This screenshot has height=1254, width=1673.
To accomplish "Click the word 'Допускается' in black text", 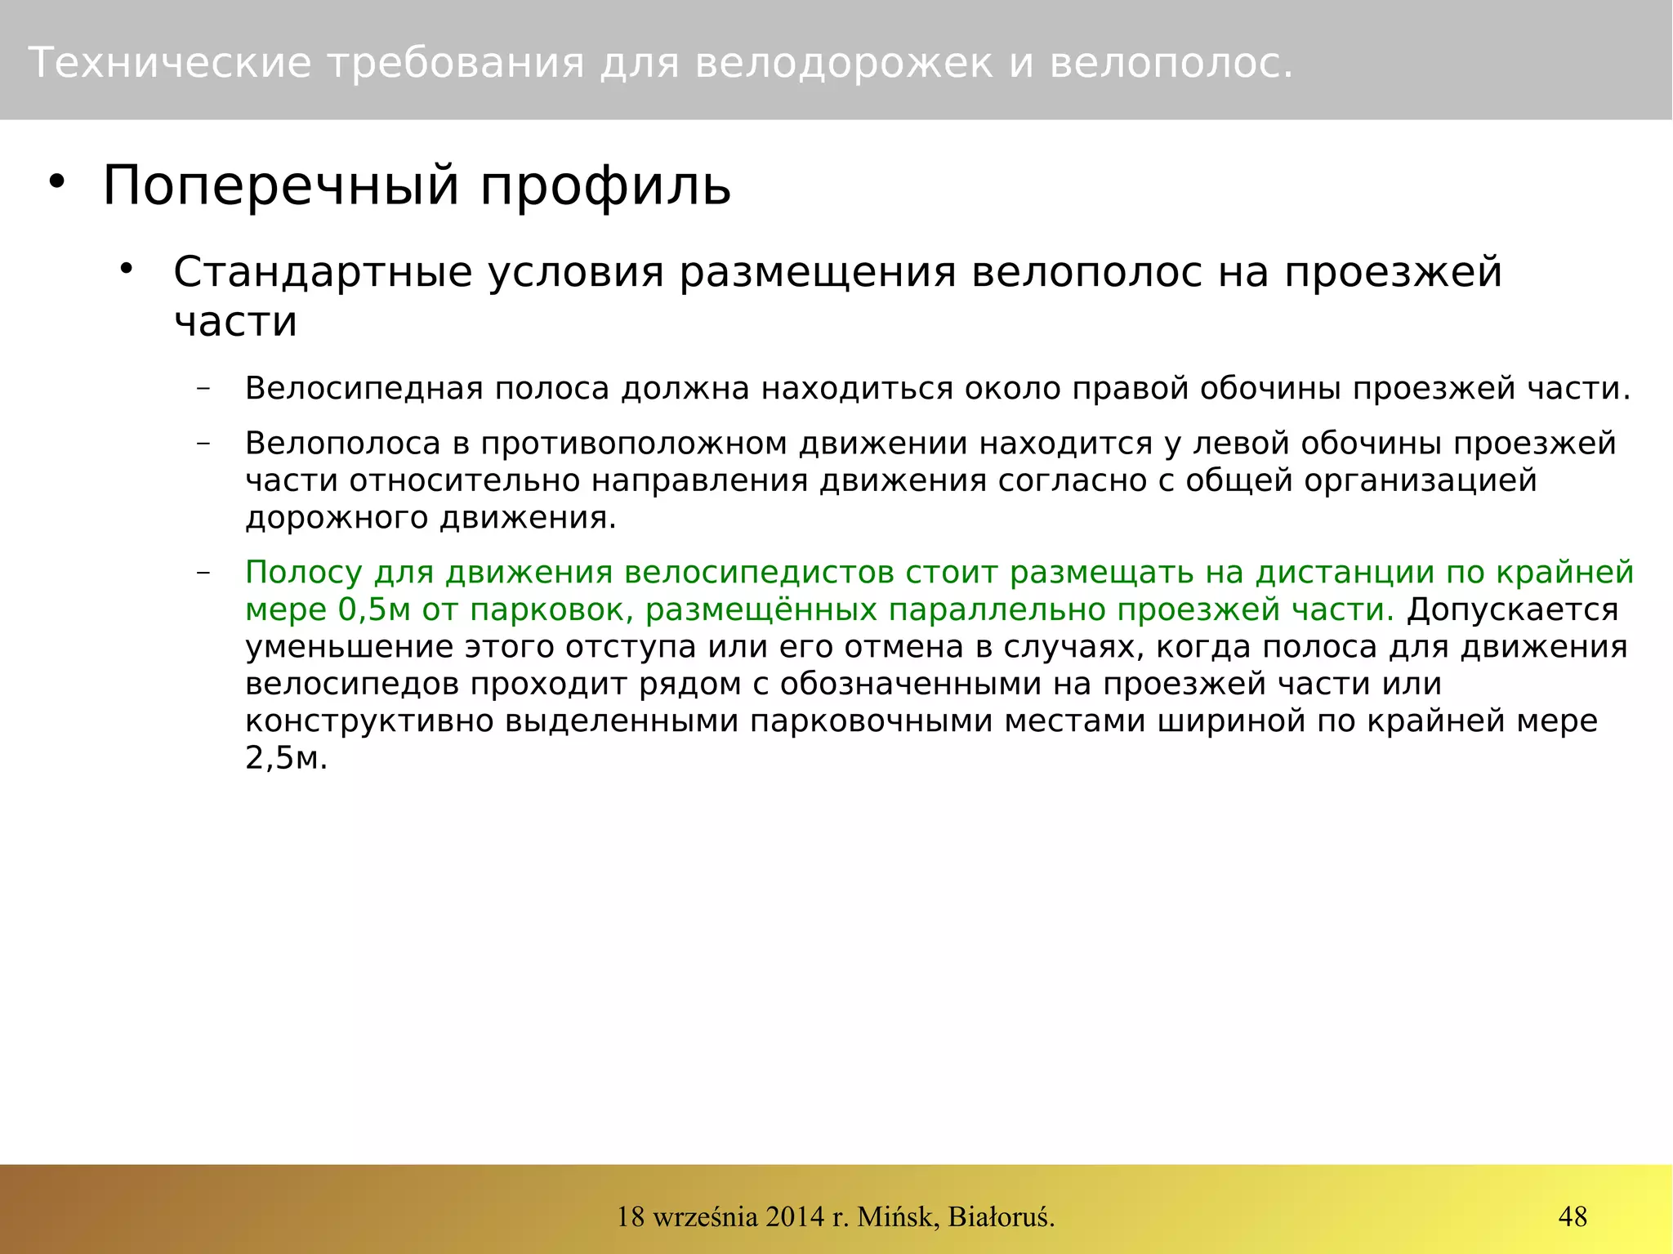I will coord(1512,609).
